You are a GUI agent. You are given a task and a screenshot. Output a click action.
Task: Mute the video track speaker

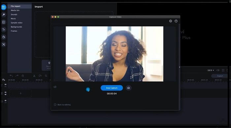pyautogui.click(x=6, y=94)
